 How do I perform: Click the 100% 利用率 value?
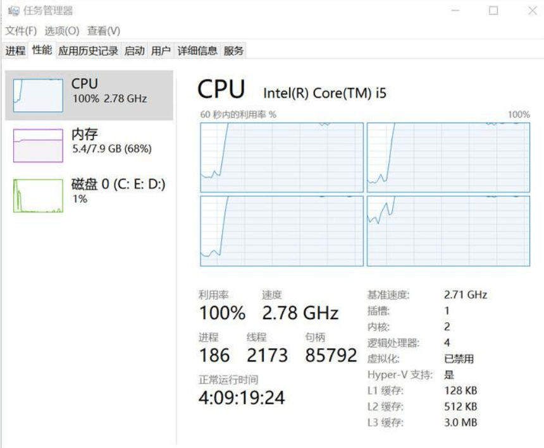[222, 313]
